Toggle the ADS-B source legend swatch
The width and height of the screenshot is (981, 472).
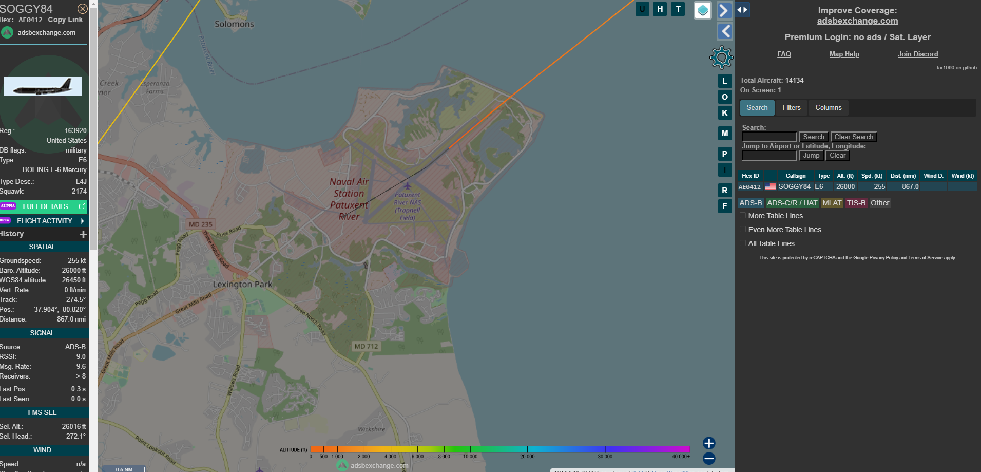point(751,203)
